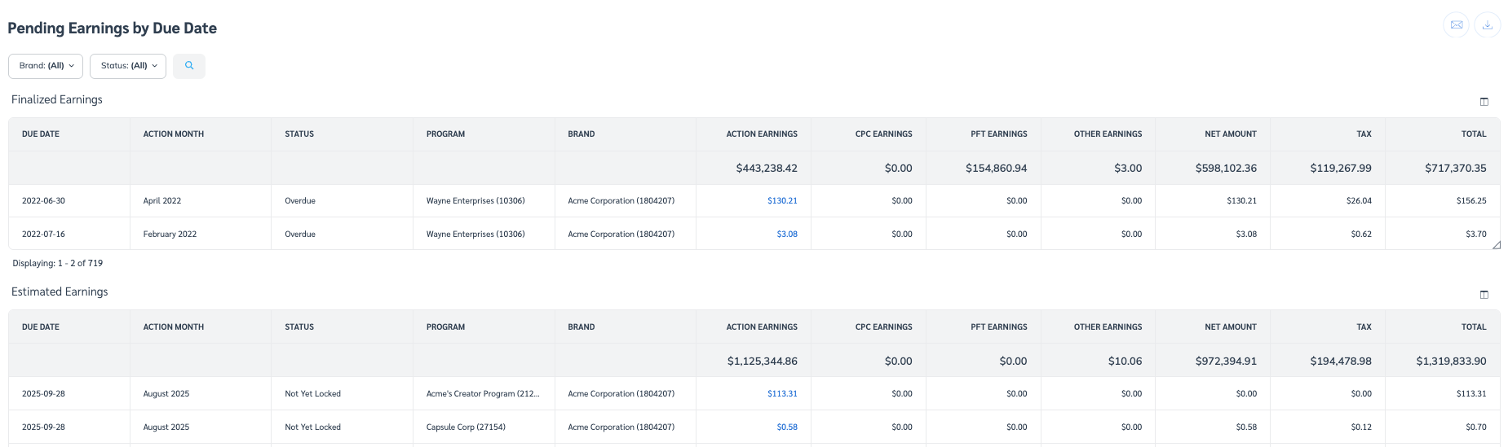Open the $130.21 action earnings link
1508x447 pixels.
coord(782,201)
